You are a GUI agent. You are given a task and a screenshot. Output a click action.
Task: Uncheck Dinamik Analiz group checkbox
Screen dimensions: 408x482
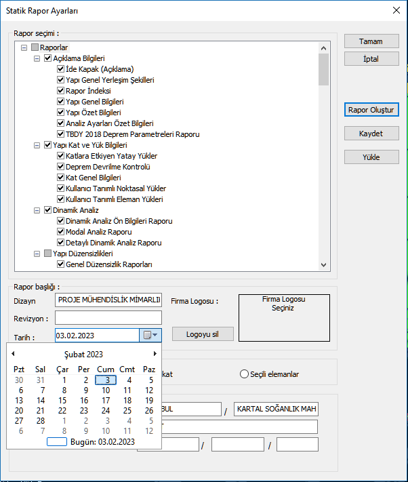pos(47,210)
